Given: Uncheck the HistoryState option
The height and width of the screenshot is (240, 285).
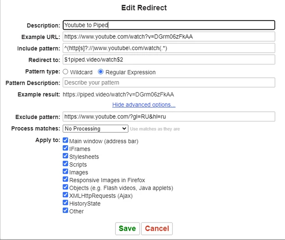Looking at the screenshot, I should coord(66,204).
